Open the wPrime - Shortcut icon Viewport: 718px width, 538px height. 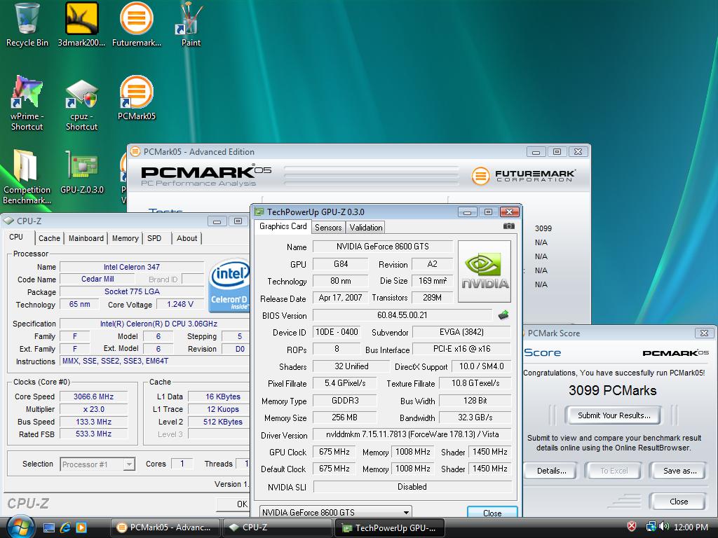click(27, 103)
